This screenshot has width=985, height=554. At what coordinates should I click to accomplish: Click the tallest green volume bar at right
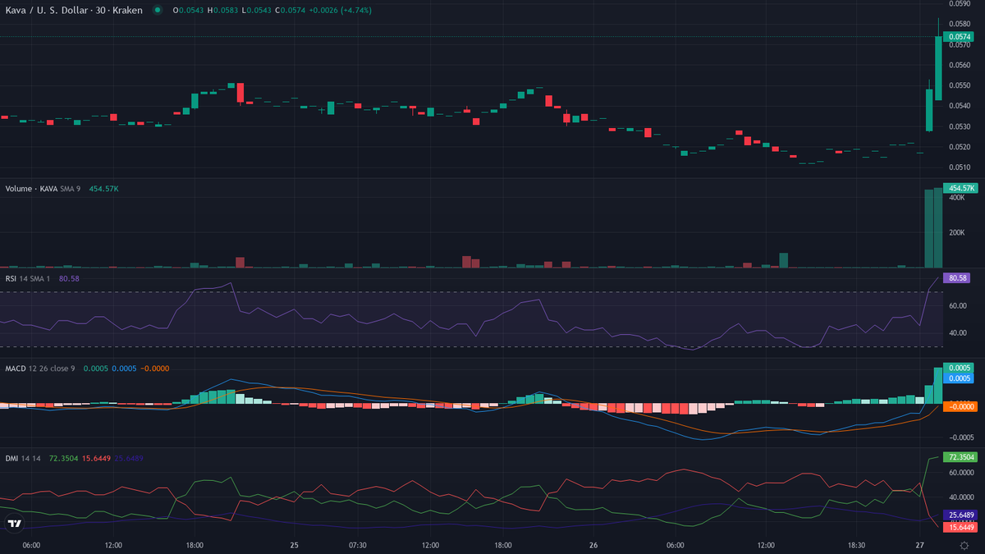click(x=938, y=227)
